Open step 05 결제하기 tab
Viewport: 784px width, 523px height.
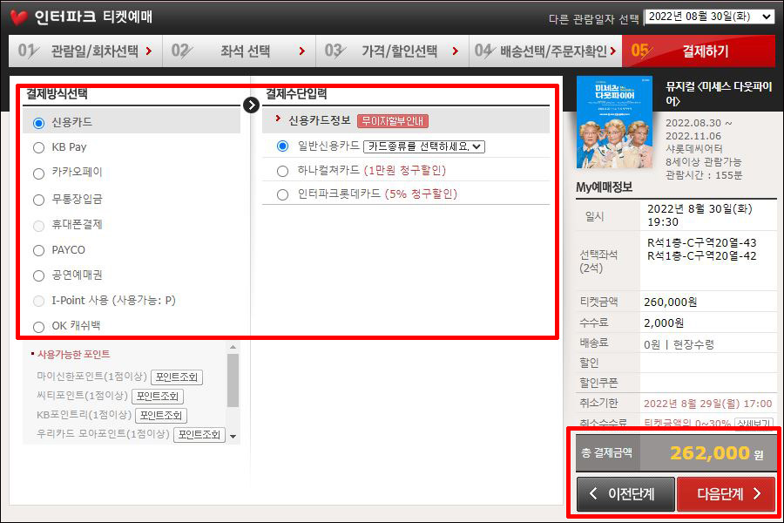coord(699,51)
